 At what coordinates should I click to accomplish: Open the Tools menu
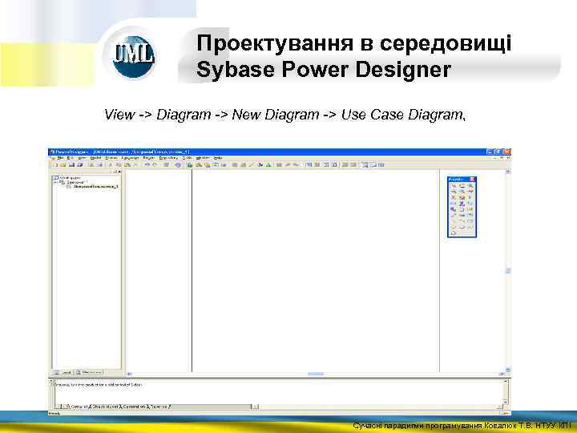(187, 158)
